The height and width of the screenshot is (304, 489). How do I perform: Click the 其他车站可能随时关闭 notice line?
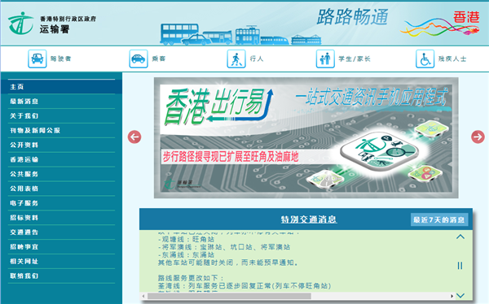228,263
